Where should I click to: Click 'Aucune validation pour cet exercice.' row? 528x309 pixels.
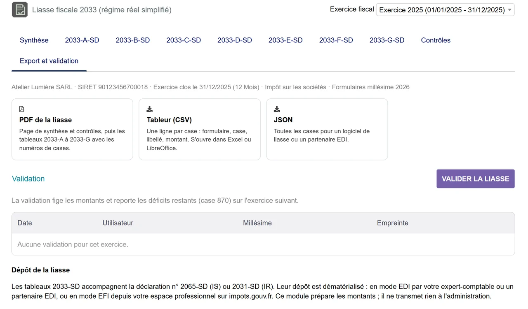click(x=263, y=244)
